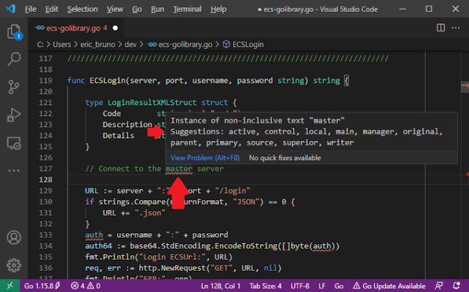Click the underlined word master in comment
Screen dimensions: 469x292
(x=179, y=169)
